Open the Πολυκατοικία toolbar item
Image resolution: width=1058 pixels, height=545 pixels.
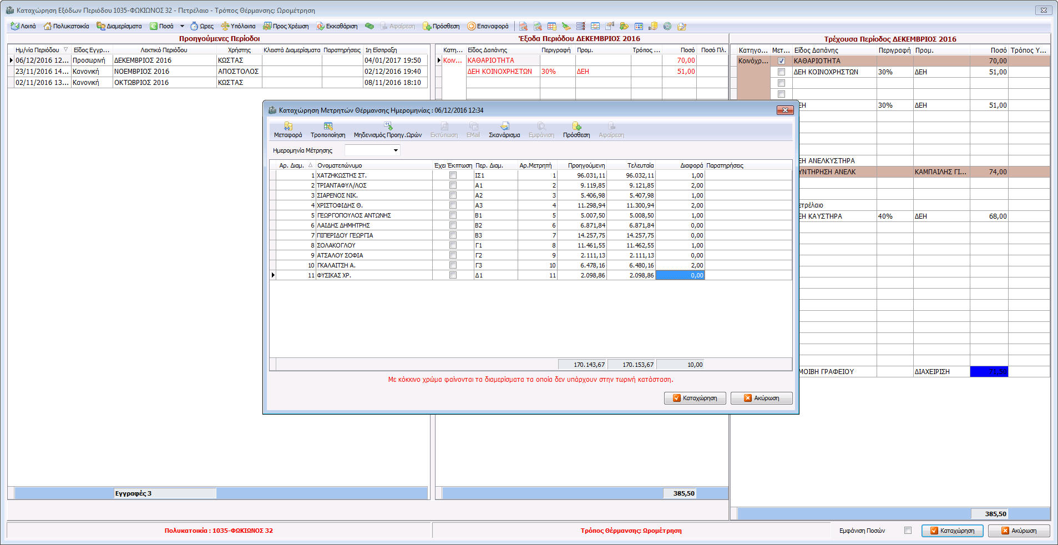67,26
